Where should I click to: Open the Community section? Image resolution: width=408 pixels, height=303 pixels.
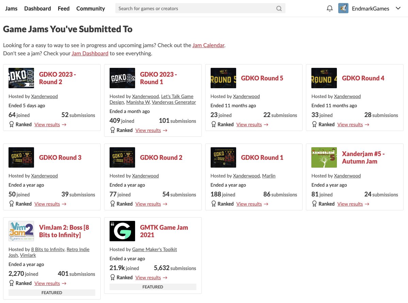pos(91,8)
